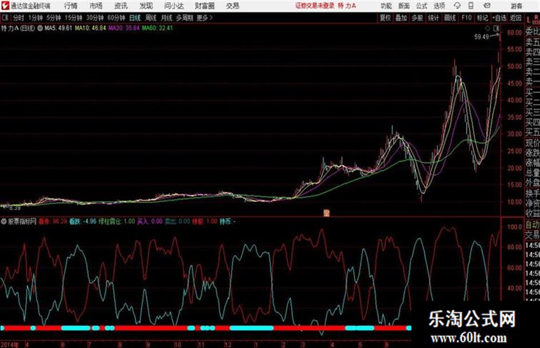Open the 行情 menu

coord(71,6)
